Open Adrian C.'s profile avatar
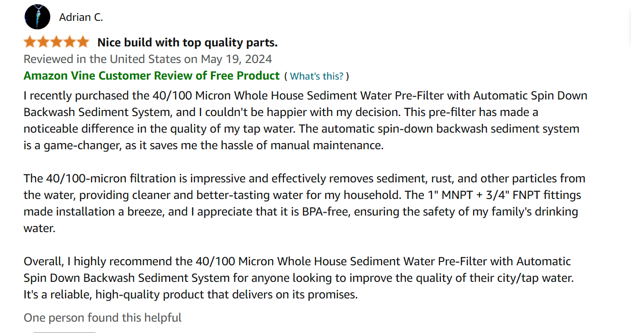 37,17
